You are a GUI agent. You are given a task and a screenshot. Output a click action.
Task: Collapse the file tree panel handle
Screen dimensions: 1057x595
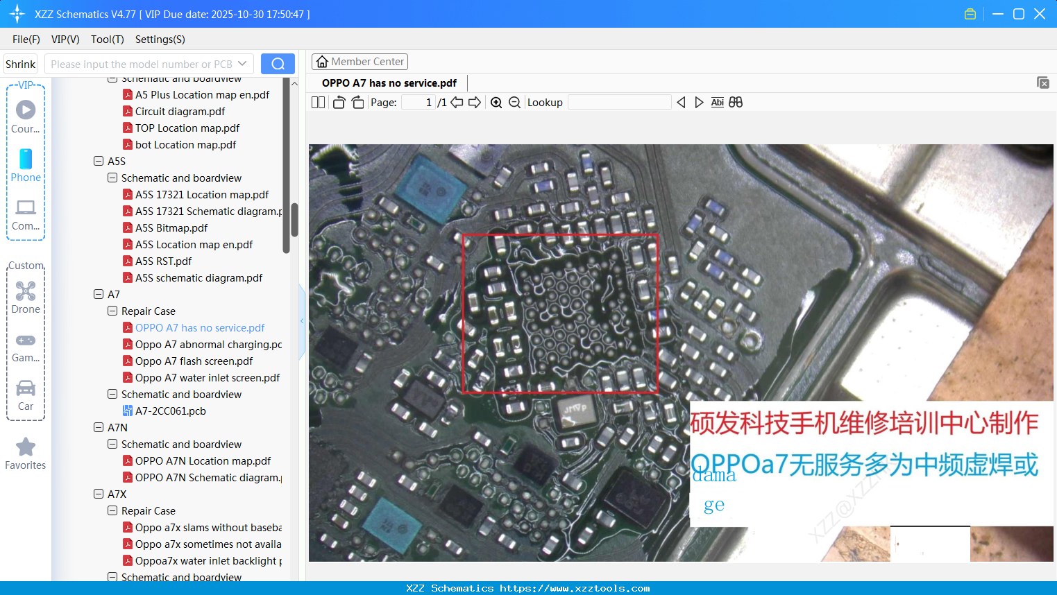(302, 321)
